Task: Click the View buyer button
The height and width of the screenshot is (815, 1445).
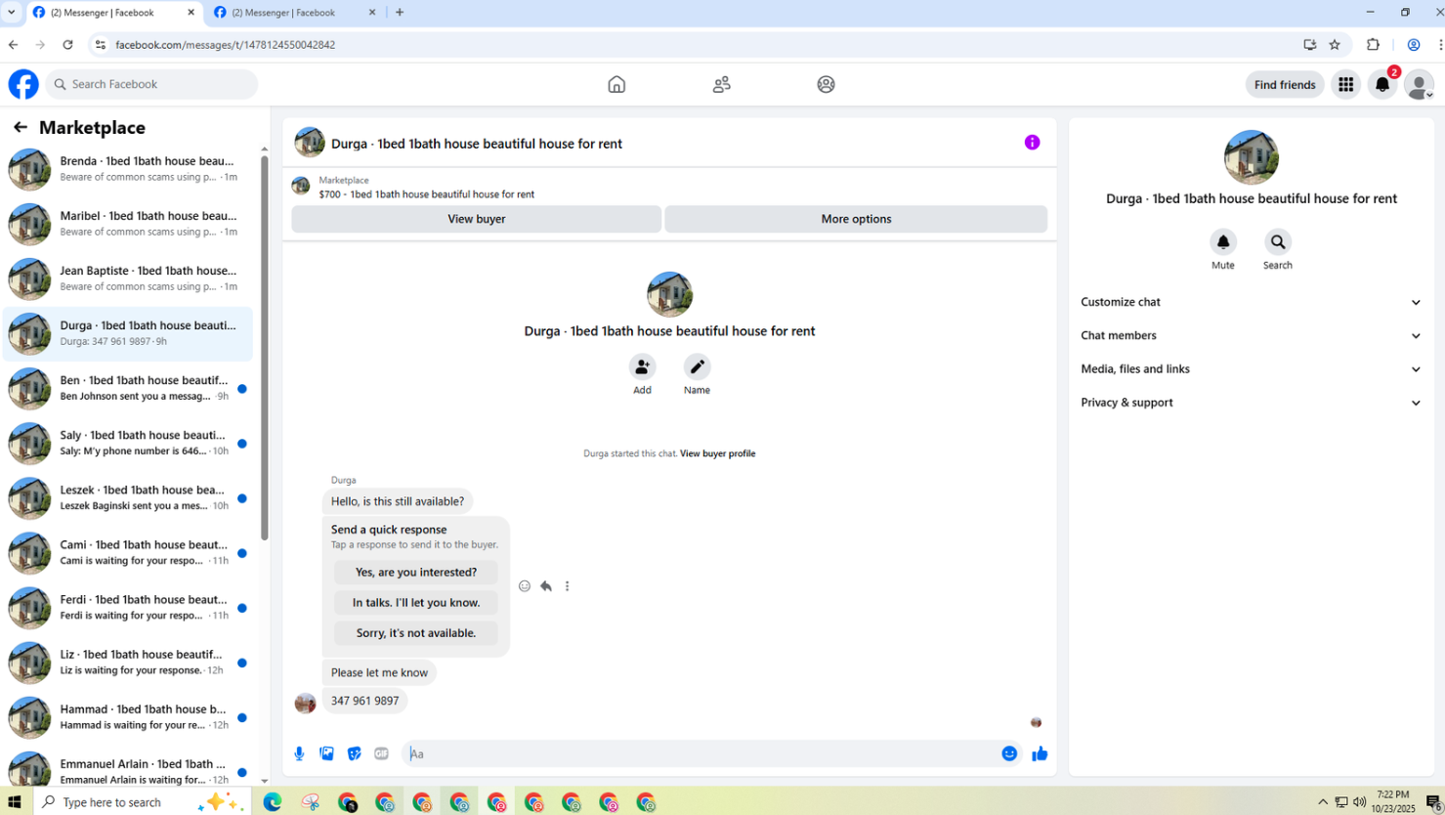Action: (477, 219)
